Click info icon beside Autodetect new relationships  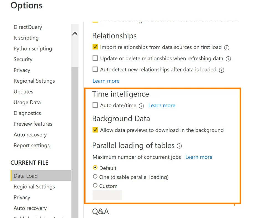[221, 70]
